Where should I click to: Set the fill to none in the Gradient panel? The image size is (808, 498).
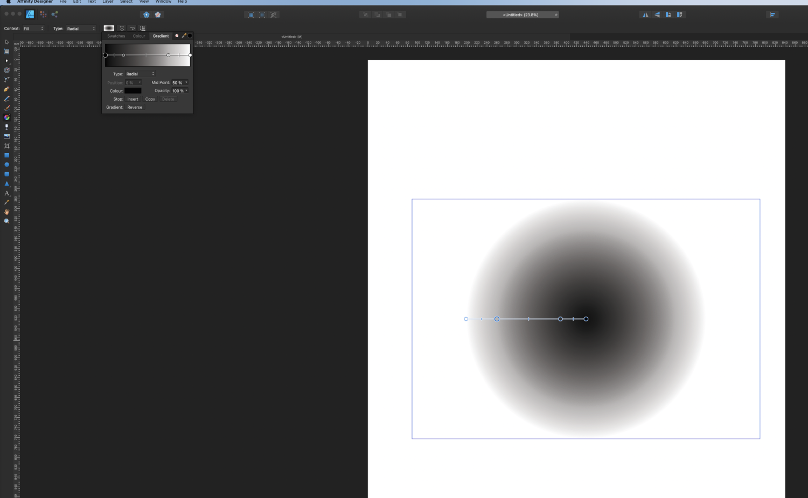tap(177, 36)
